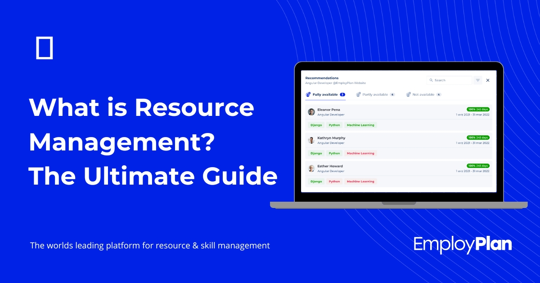Click Angular Developer under Kathryn Murphy

point(331,143)
